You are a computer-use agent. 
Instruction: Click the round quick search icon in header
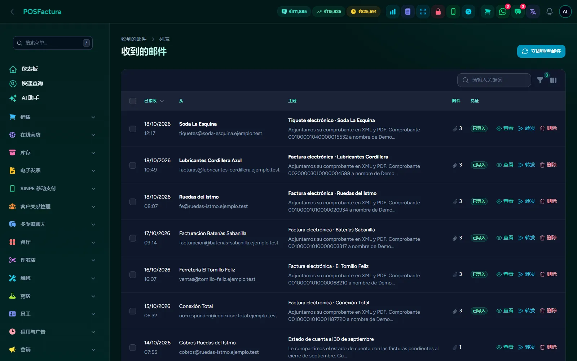coord(468,12)
